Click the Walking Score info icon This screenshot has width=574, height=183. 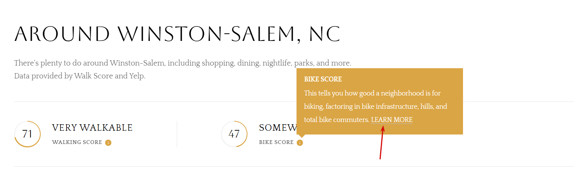pos(108,143)
